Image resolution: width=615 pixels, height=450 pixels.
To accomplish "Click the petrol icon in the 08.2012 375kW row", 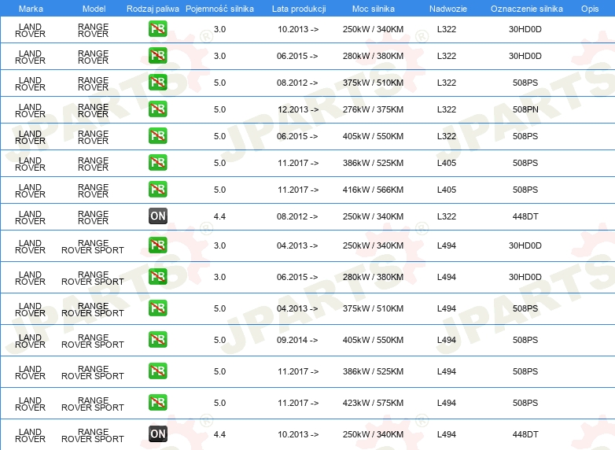I will (157, 83).
